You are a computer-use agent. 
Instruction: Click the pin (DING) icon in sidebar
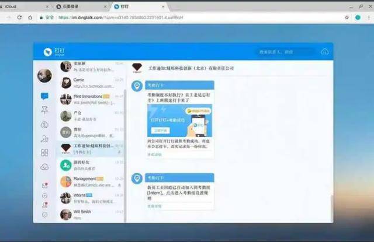44,110
